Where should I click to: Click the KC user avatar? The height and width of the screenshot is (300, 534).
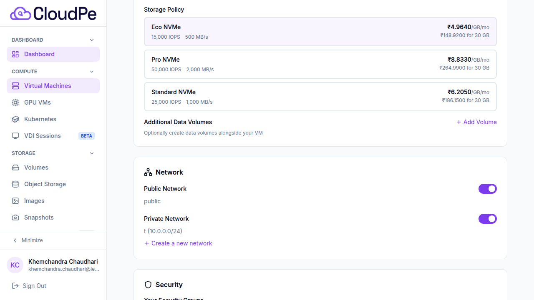click(15, 265)
